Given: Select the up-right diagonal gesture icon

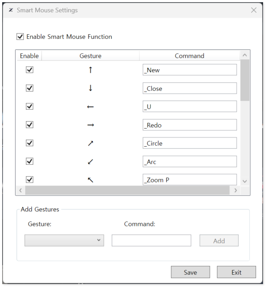Looking at the screenshot, I should click(x=91, y=143).
